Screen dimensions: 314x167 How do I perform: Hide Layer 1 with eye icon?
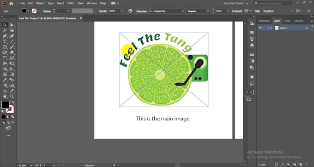coord(260,28)
